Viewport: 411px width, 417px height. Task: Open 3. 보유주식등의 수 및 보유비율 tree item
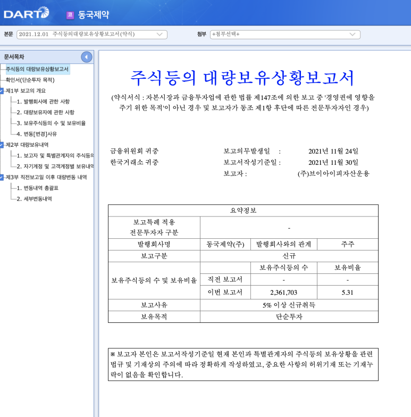pos(51,123)
